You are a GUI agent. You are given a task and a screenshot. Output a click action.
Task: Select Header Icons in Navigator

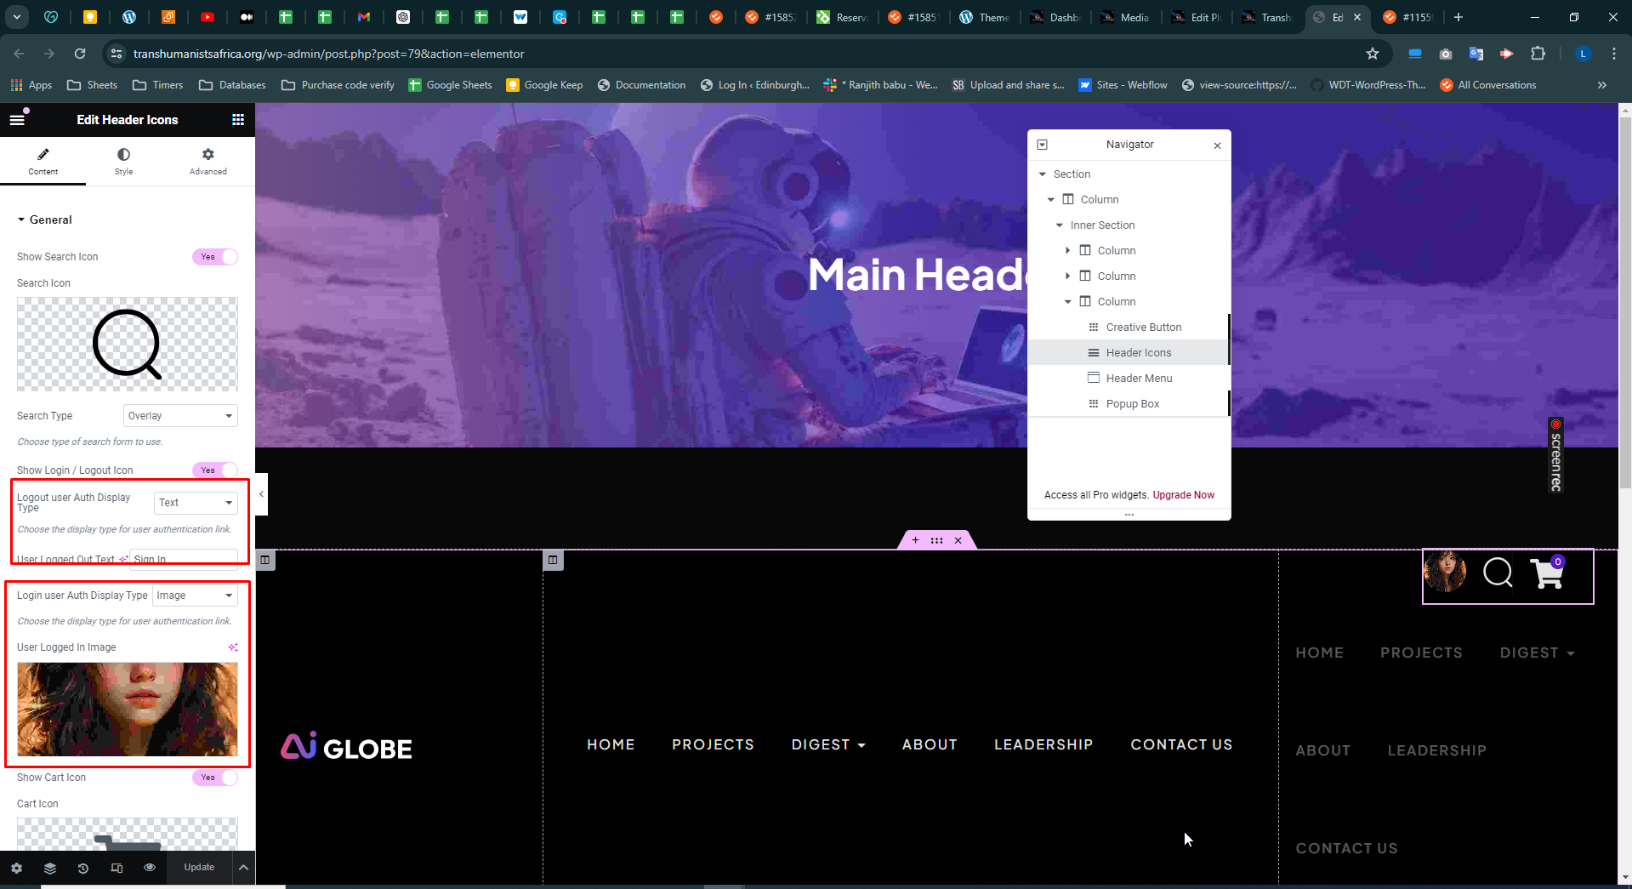[x=1129, y=353]
